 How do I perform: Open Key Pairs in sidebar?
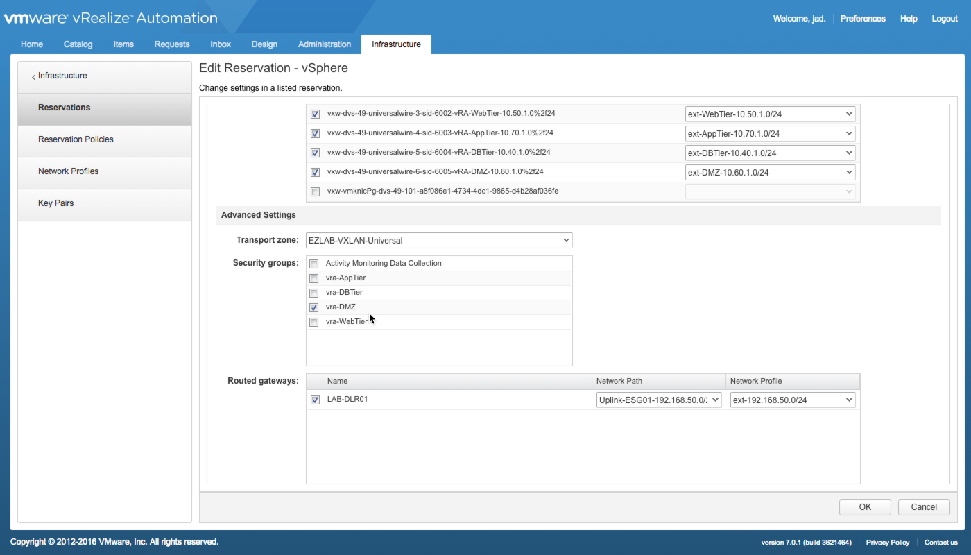pos(105,204)
